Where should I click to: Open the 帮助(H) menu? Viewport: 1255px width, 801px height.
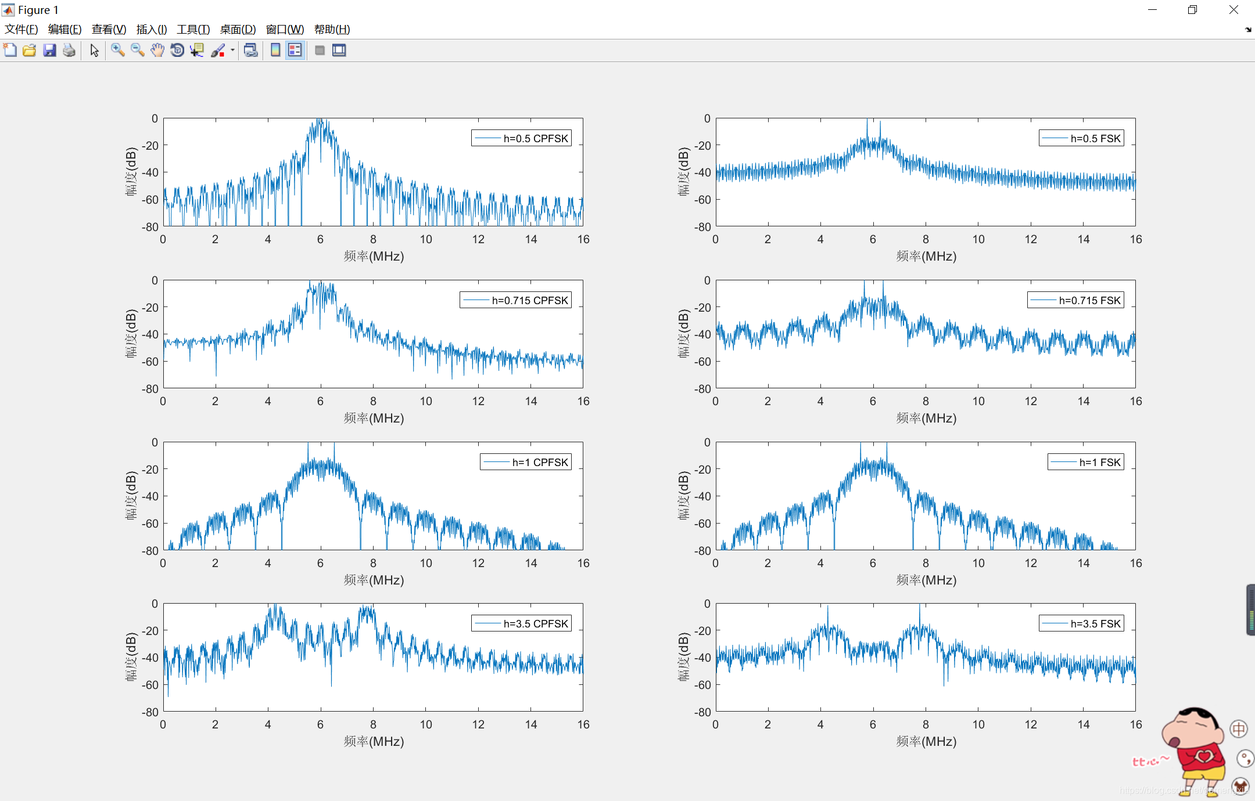tap(332, 30)
